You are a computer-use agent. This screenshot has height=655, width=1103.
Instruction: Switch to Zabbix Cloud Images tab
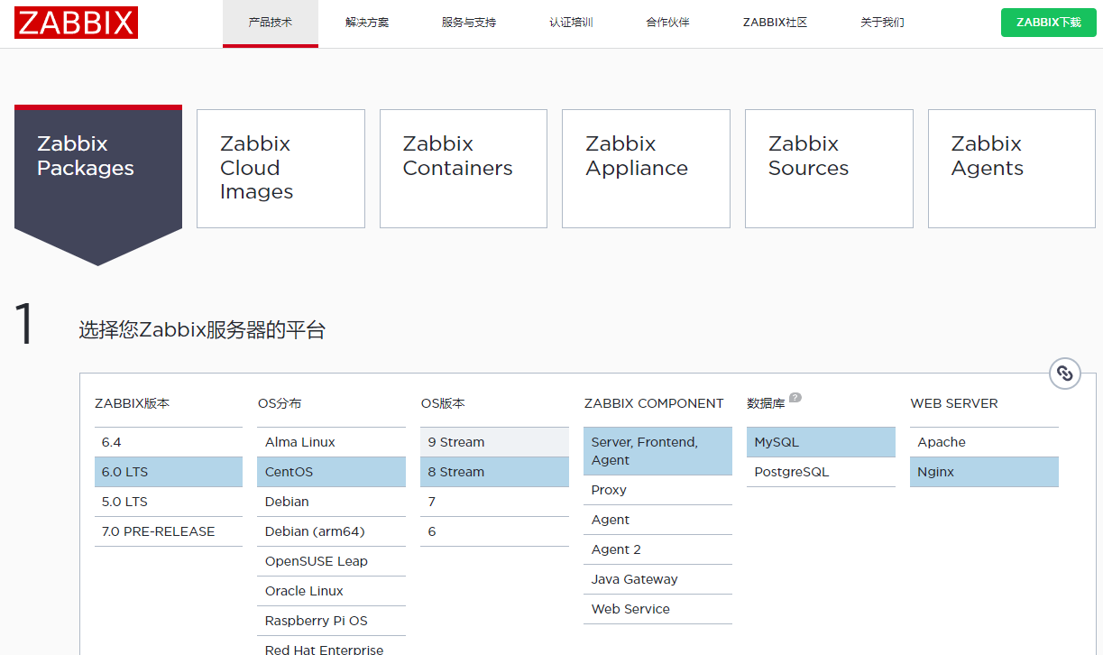280,169
